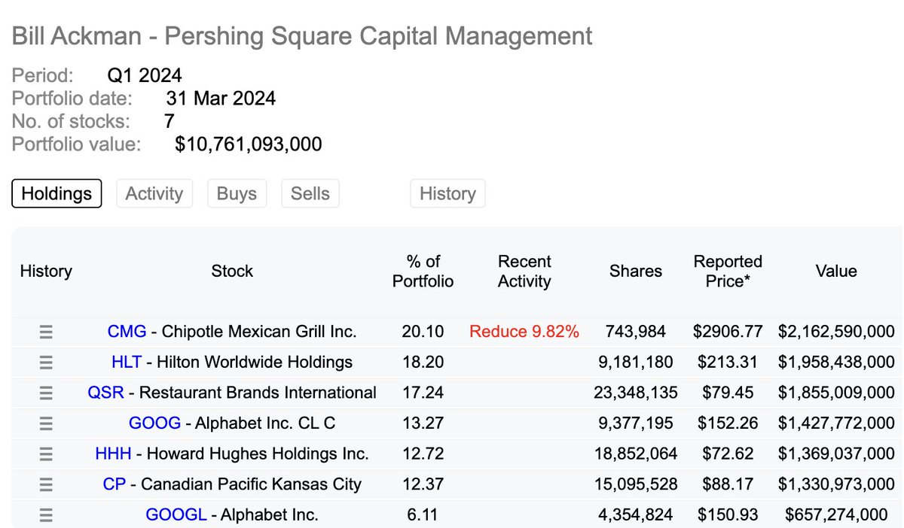Sort by the Stock column header
Viewport: 904px width, 528px height.
232,271
